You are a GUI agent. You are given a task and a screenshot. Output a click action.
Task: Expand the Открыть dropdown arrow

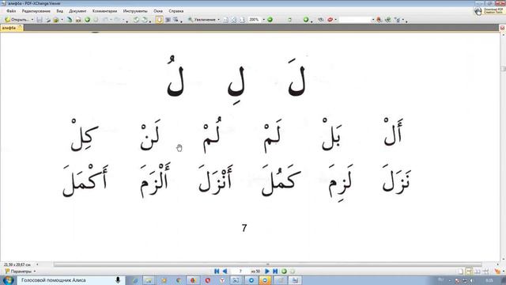tap(32, 20)
